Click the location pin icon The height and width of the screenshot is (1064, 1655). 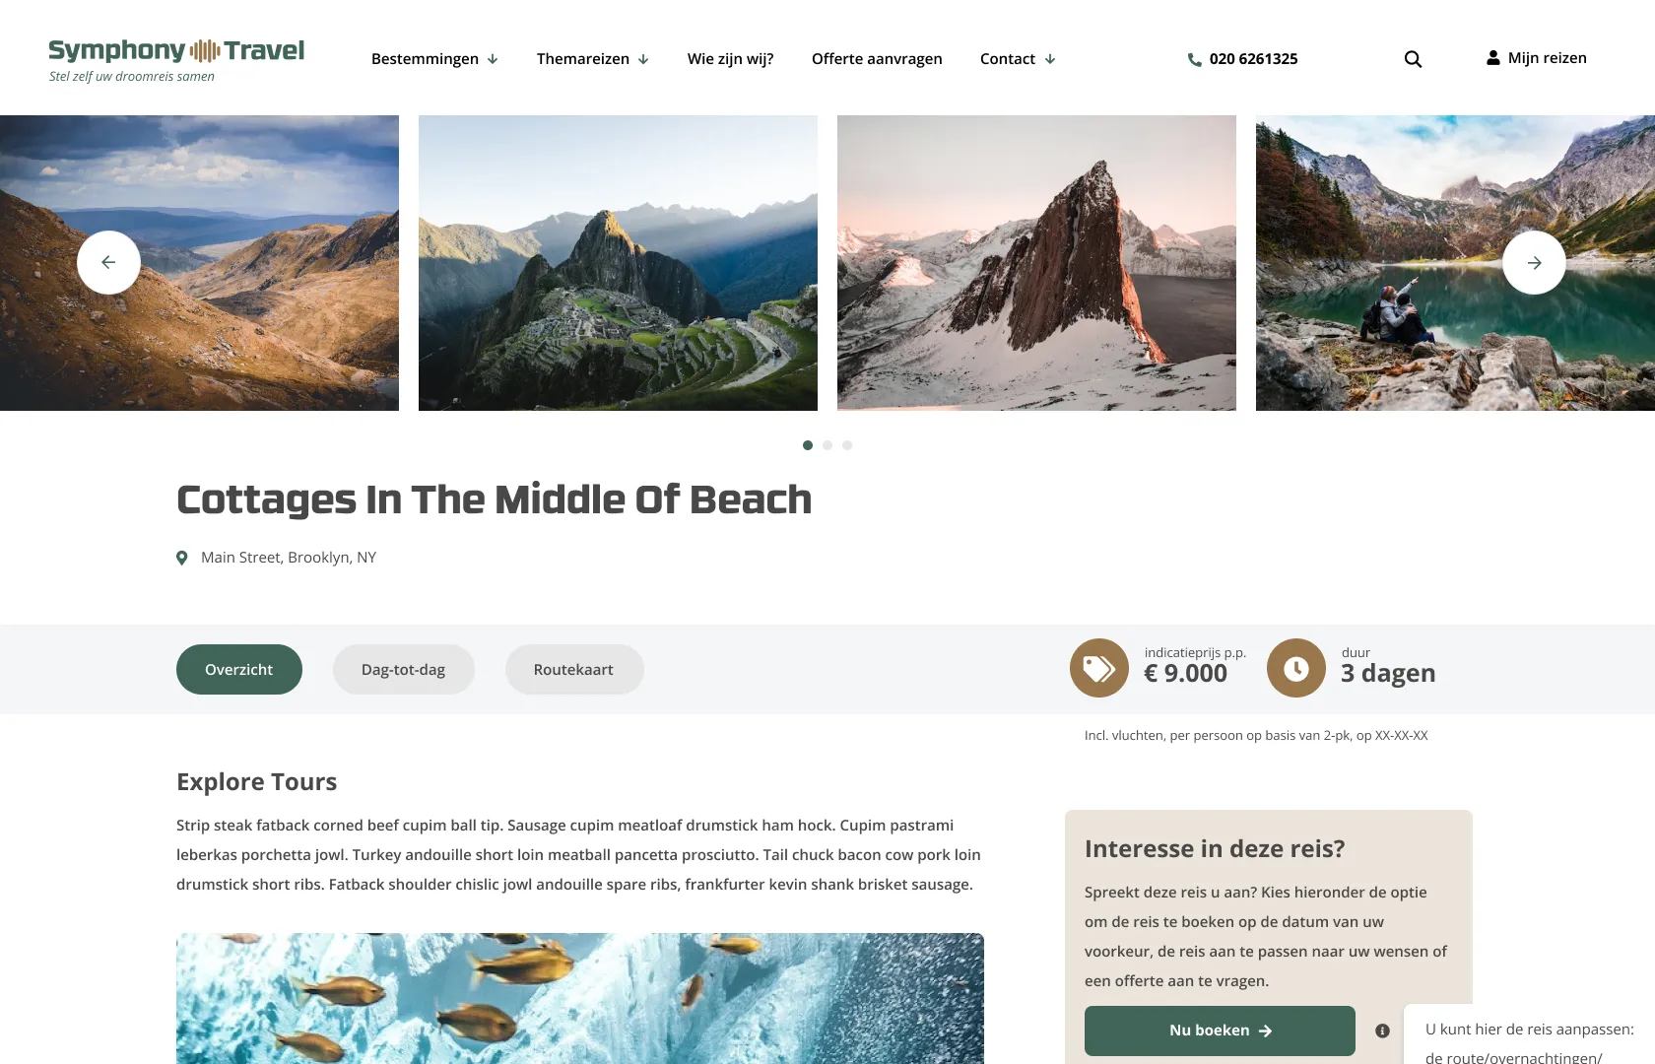pos(182,558)
